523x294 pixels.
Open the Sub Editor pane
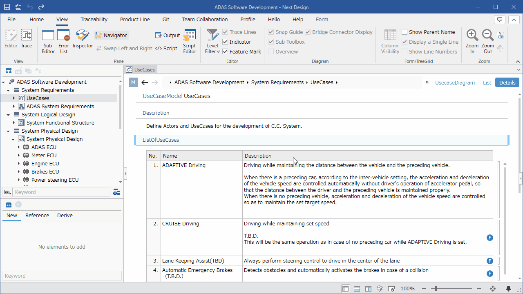pyautogui.click(x=48, y=42)
